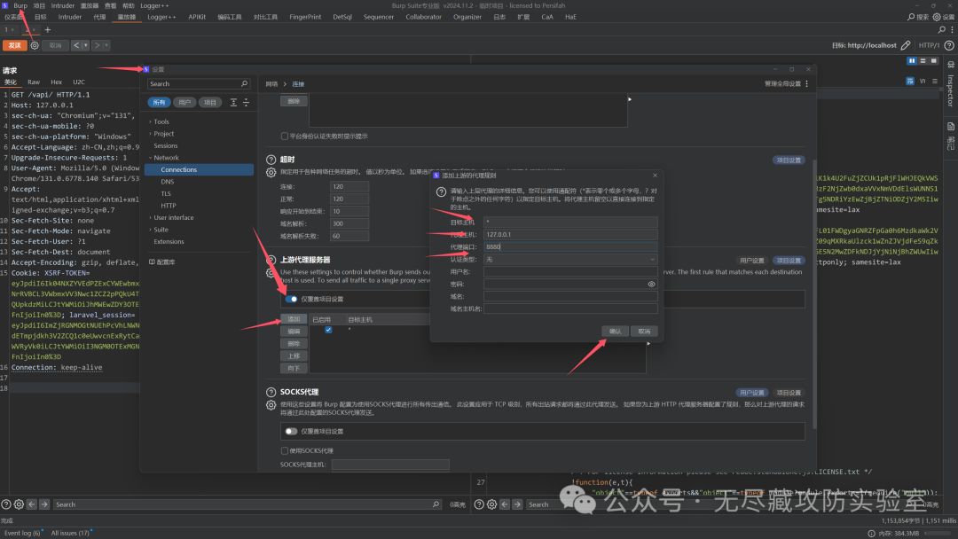Select side-by-side layout icon
This screenshot has height=539, width=958.
(912, 61)
